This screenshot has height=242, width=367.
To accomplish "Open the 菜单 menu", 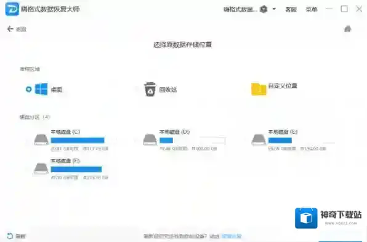I will (312, 9).
